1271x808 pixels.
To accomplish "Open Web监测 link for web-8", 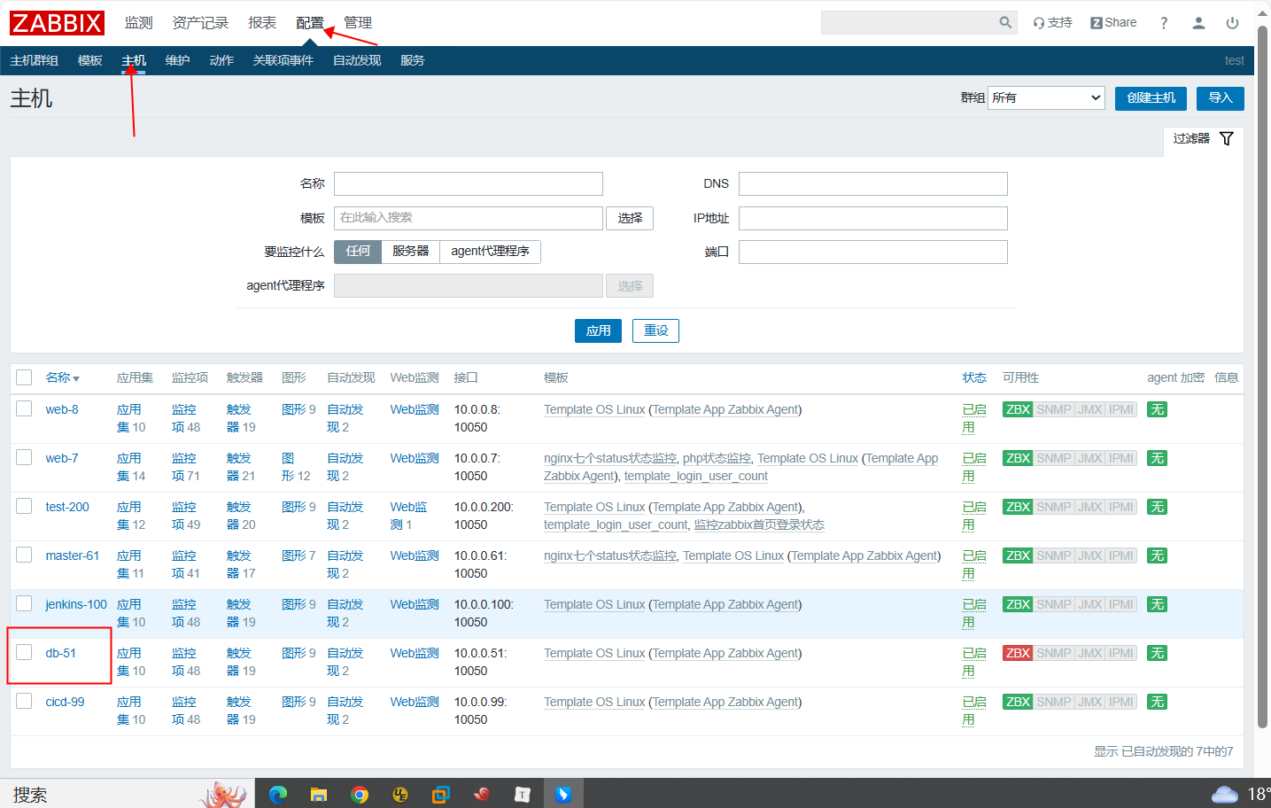I will [x=415, y=409].
